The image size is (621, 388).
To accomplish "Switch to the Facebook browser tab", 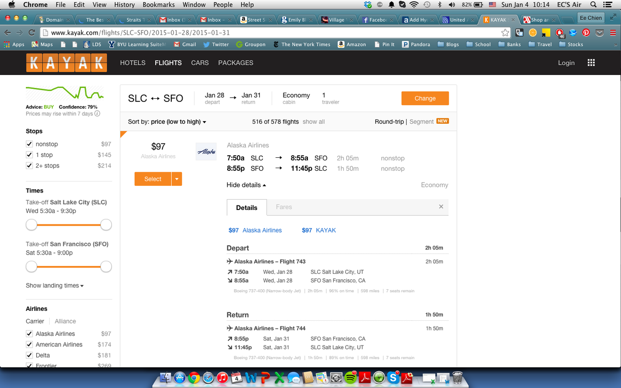I will [379, 20].
